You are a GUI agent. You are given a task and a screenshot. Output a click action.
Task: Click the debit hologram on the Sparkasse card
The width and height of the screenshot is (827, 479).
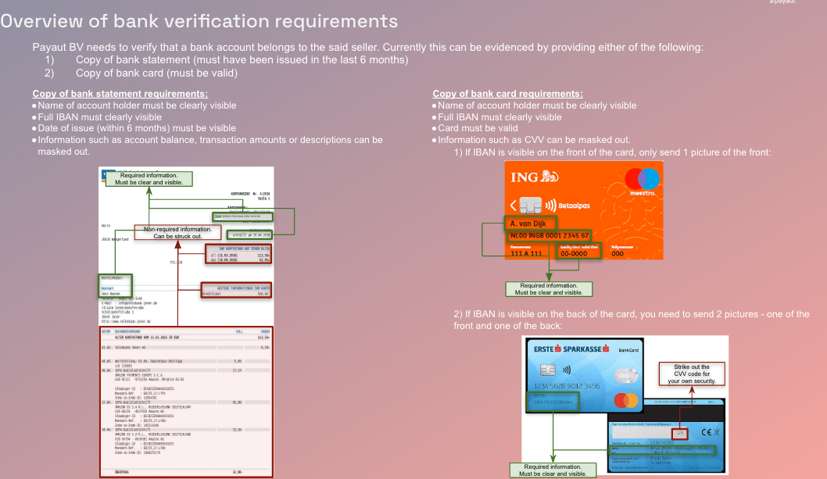pos(627,375)
